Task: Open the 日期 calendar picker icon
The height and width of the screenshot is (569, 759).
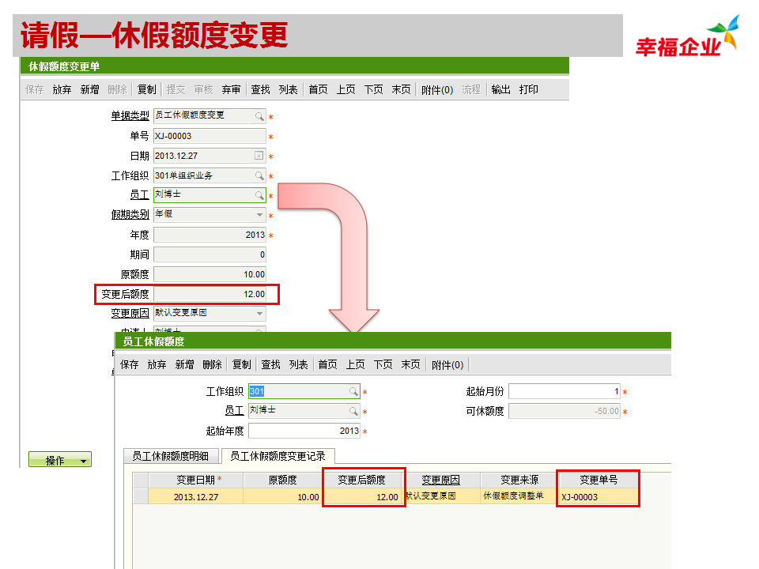Action: click(x=259, y=156)
